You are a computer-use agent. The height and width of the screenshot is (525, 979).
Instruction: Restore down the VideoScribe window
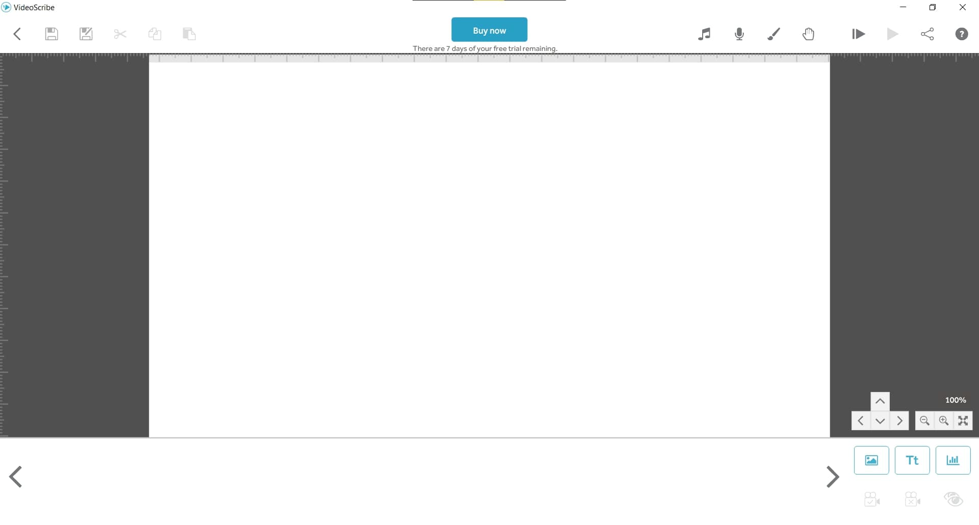click(933, 7)
